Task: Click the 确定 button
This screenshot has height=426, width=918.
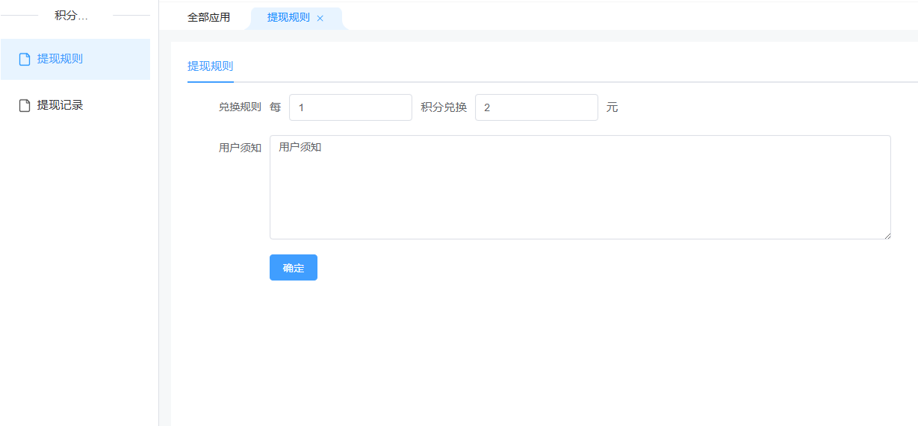Action: point(294,268)
